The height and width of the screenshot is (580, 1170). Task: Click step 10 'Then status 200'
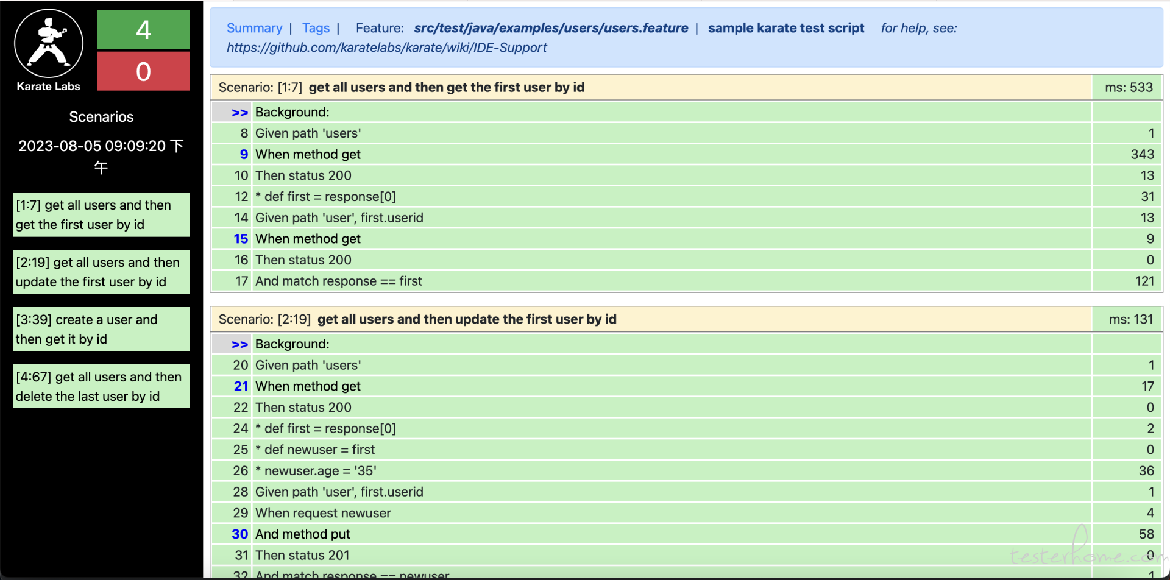[x=672, y=175]
